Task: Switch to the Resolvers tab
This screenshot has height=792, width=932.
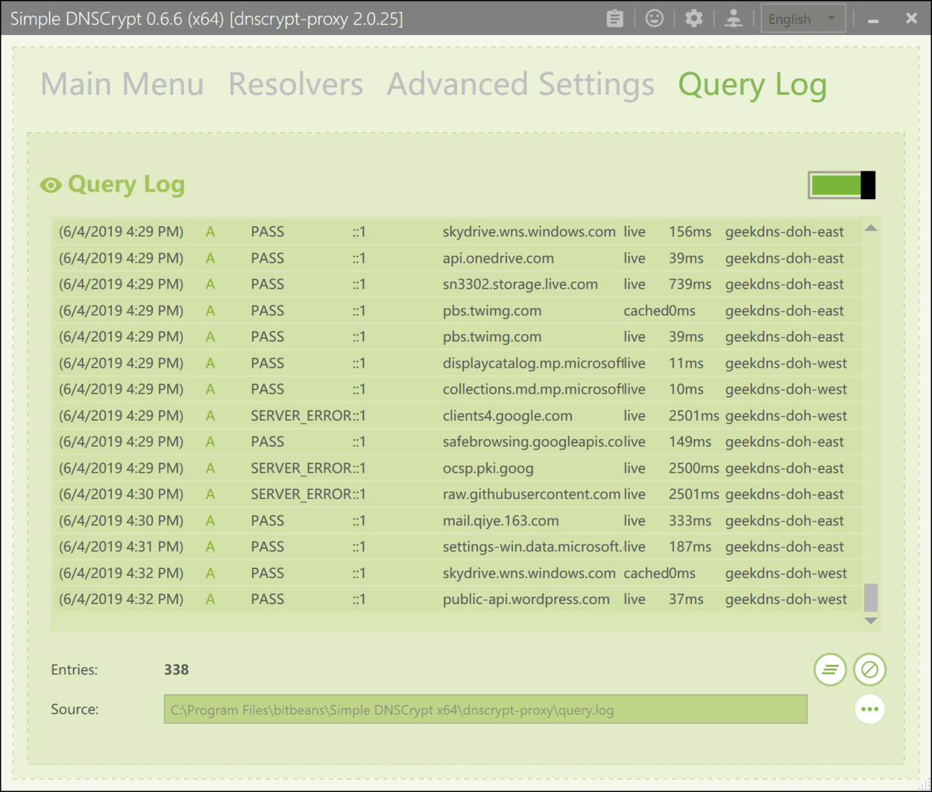Action: pyautogui.click(x=295, y=84)
